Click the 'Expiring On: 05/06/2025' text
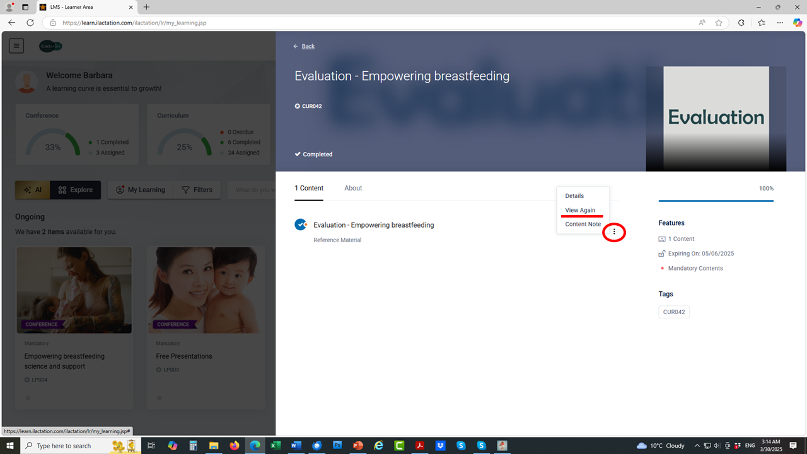 coord(701,254)
